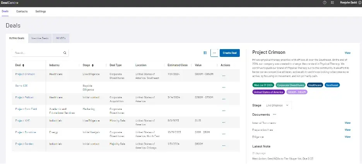This screenshot has width=362, height=164.
Task: Open the help question mark icon
Action: coord(324,2)
